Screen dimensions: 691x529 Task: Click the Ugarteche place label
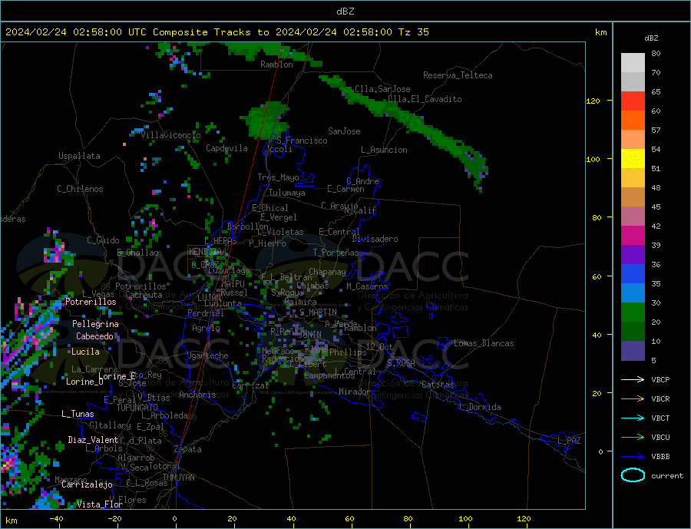tap(207, 355)
